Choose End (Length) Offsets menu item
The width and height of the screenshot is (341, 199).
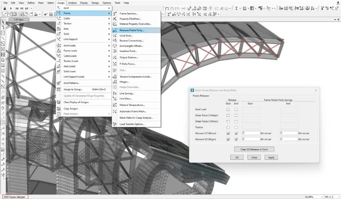[x=136, y=46]
